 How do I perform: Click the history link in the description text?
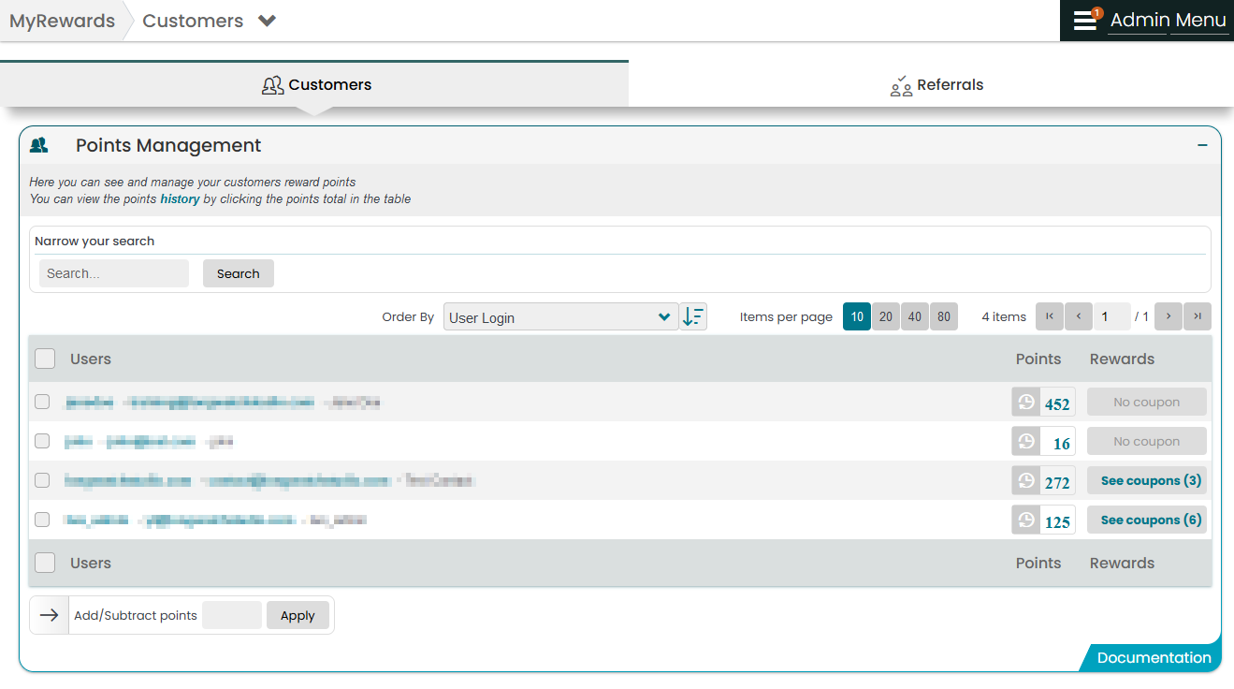point(180,199)
